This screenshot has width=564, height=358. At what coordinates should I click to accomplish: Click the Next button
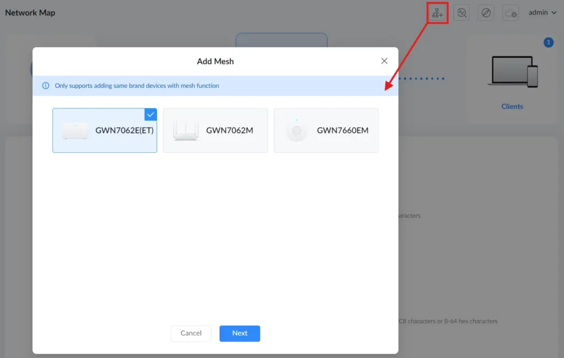[x=240, y=333]
